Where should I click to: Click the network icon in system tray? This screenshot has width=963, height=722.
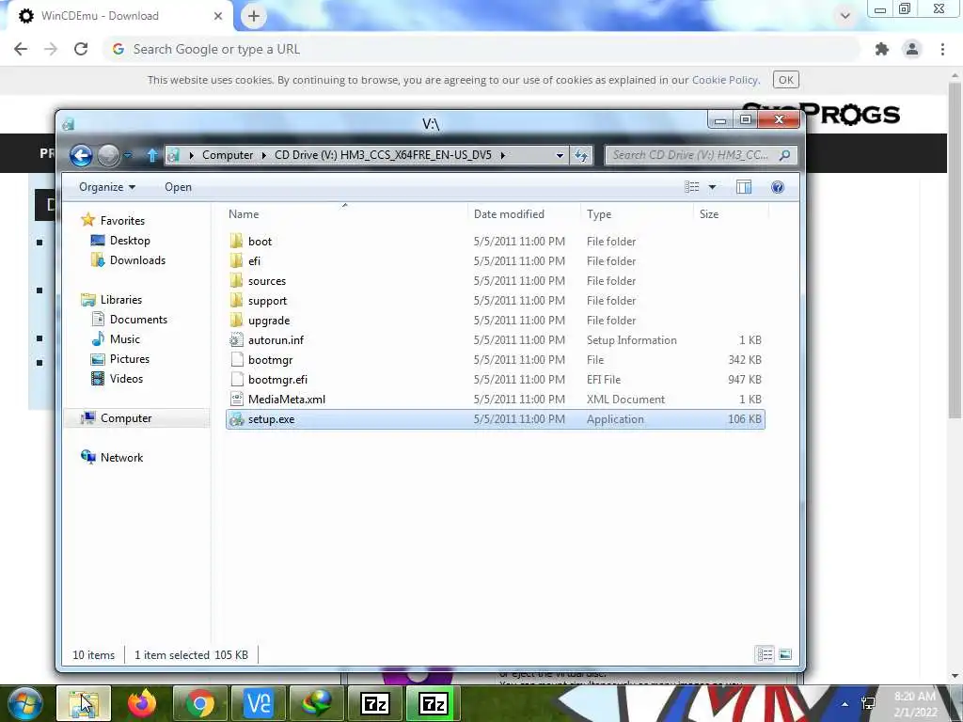click(868, 703)
